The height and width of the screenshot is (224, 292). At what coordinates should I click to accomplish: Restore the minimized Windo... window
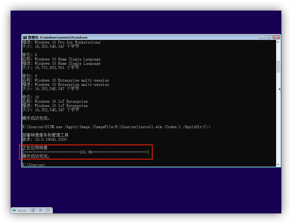coord(33,210)
